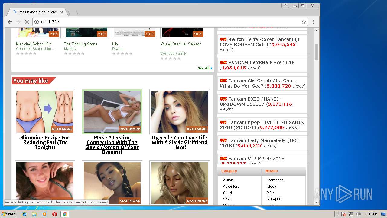The height and width of the screenshot is (218, 387).
Task: Select the Category tab header
Action: pyautogui.click(x=229, y=171)
